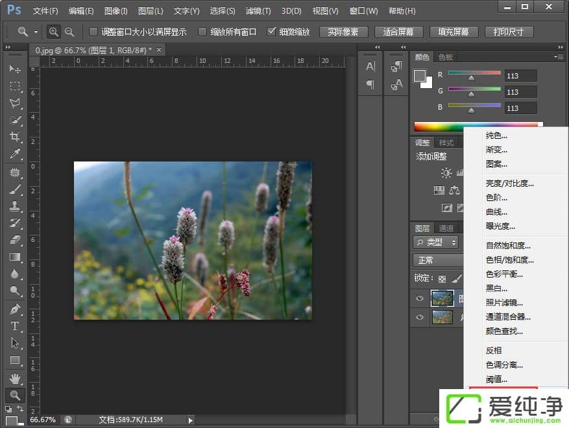Click the 填充屏幕 button
The width and height of the screenshot is (569, 428).
coord(454,32)
